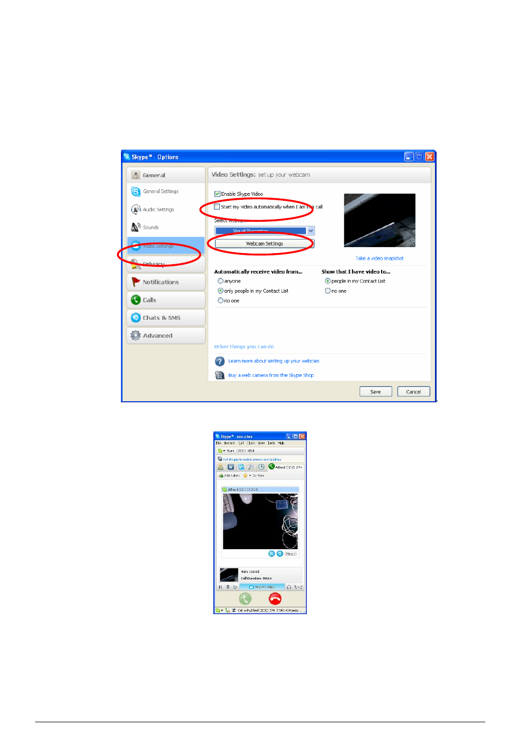Screen dimensions: 524x744
Task: Open Account menu in Skype call window
Action: click(229, 443)
